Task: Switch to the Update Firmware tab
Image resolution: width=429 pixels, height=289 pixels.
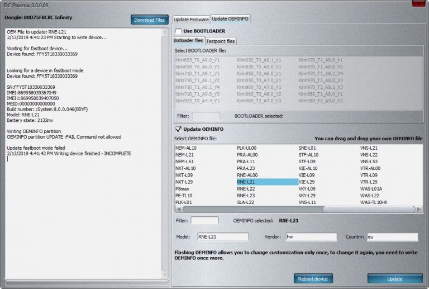Action: tap(191, 20)
